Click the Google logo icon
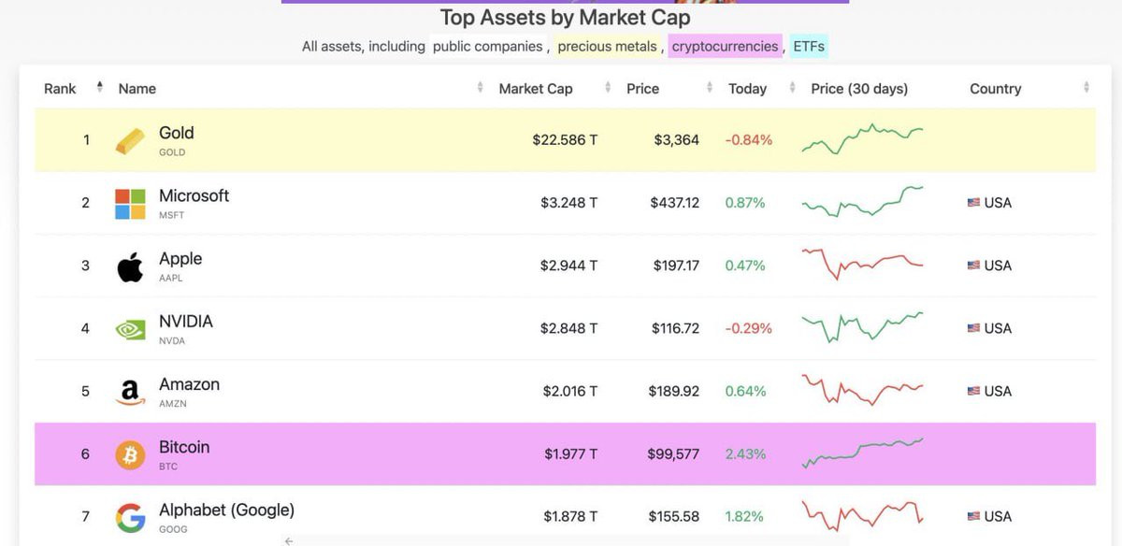1122x546 pixels. (x=130, y=517)
